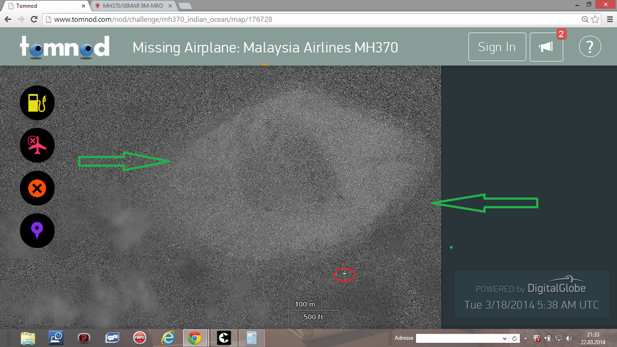This screenshot has width=617, height=347.
Task: Choose the orange X tag tool
Action: 37,189
